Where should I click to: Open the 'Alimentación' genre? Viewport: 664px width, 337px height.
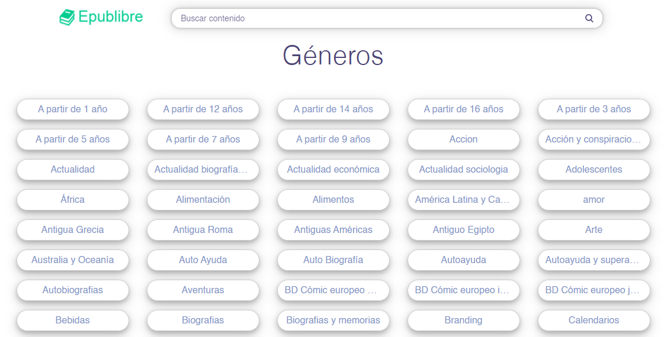[203, 200]
